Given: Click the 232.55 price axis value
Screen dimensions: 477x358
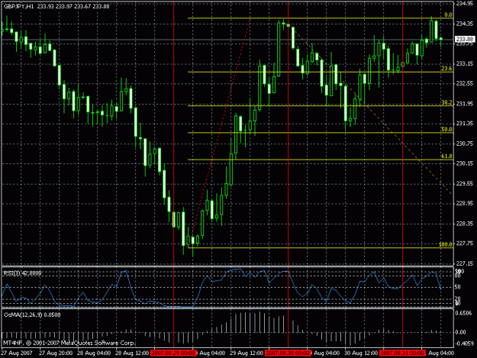Looking at the screenshot, I should point(465,83).
